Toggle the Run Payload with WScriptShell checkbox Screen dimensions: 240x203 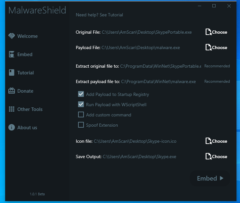click(81, 105)
